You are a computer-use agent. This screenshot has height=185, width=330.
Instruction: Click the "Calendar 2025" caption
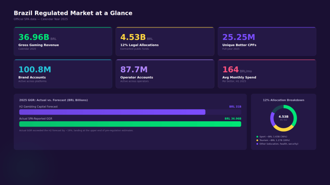click(x=27, y=49)
